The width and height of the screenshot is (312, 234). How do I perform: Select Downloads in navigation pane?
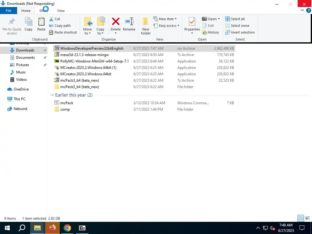tap(25, 50)
